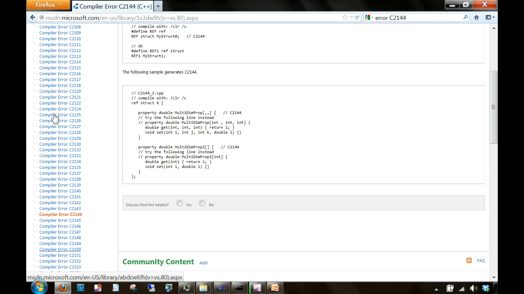This screenshot has width=524, height=294.
Task: Navigate back with the back arrow
Action: pyautogui.click(x=32, y=17)
